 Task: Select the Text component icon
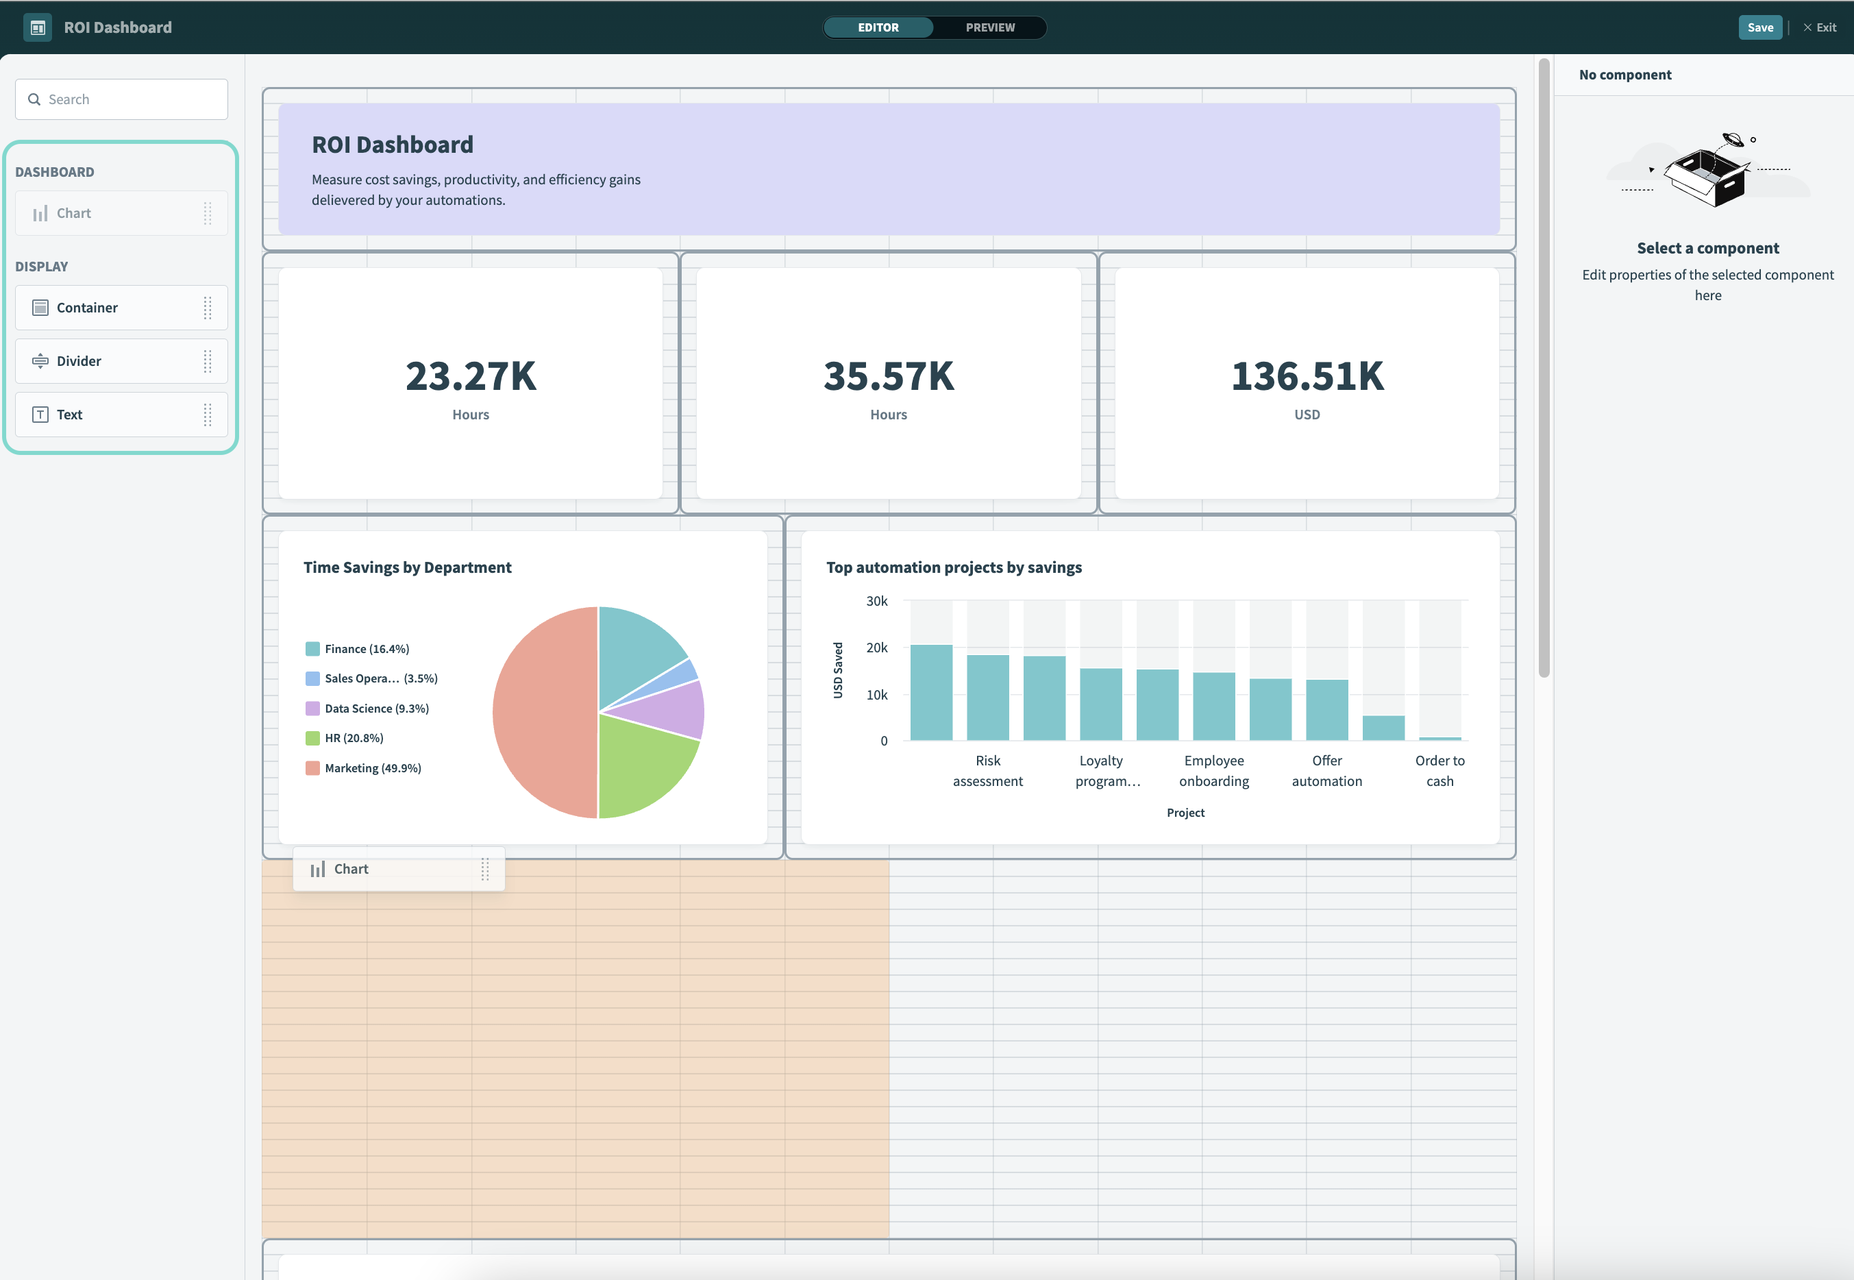click(x=40, y=414)
